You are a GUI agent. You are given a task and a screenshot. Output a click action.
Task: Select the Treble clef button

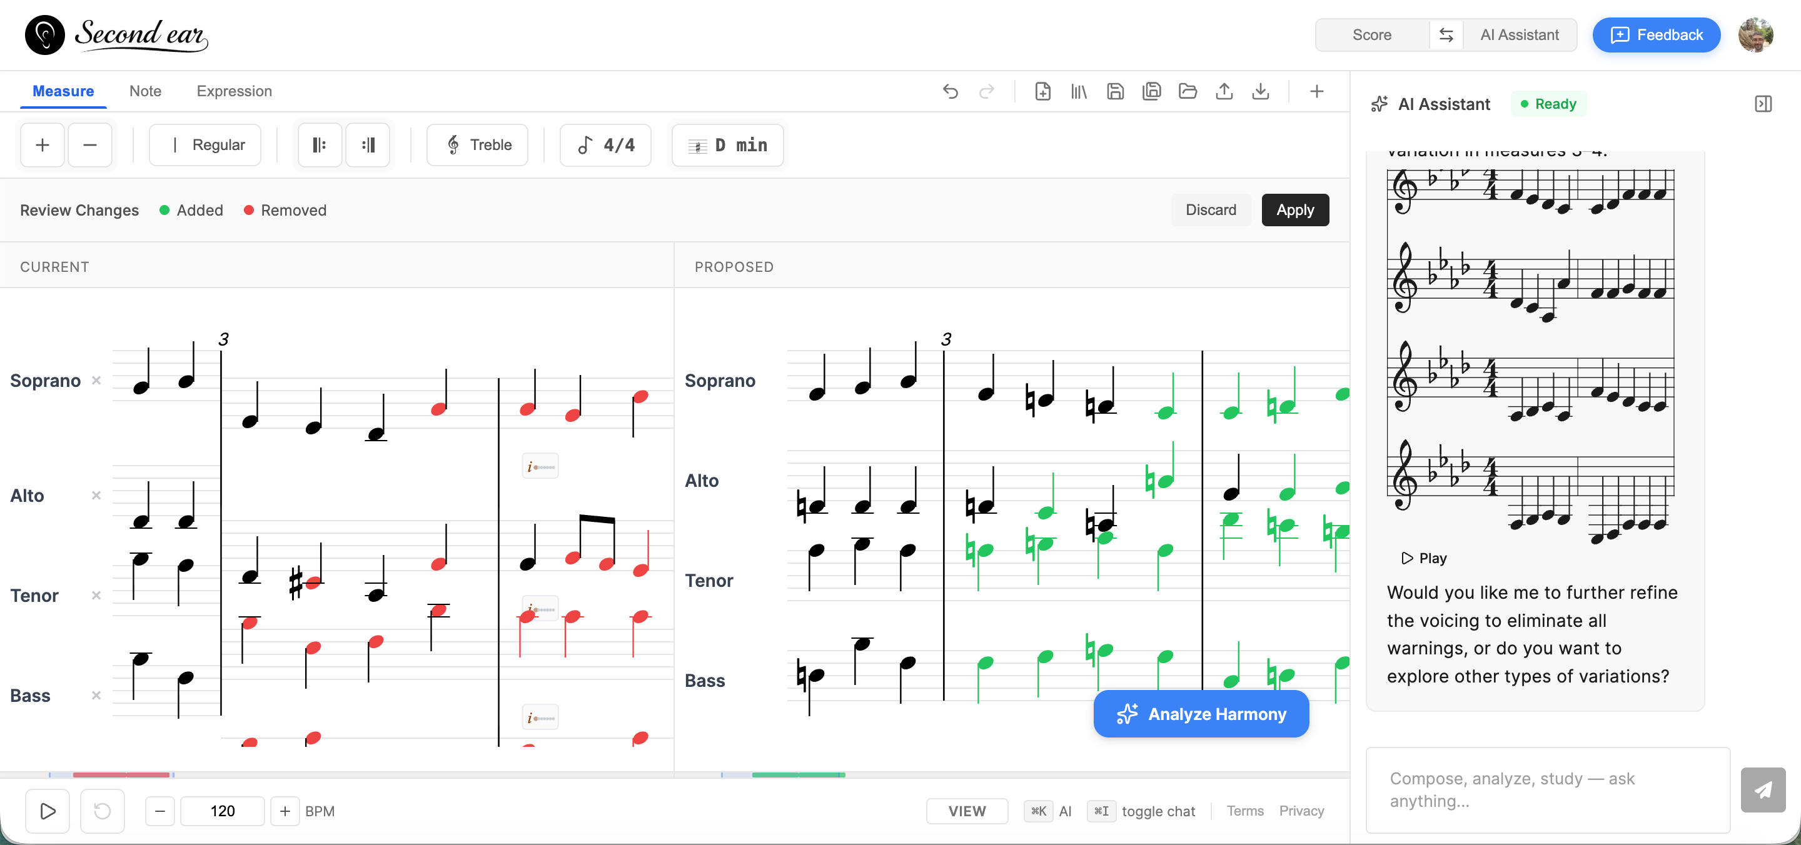[x=477, y=144]
